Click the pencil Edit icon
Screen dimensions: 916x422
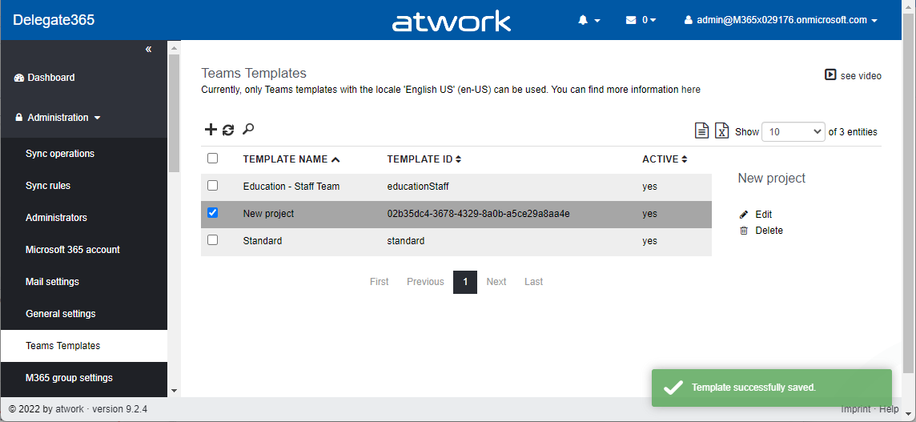click(744, 215)
